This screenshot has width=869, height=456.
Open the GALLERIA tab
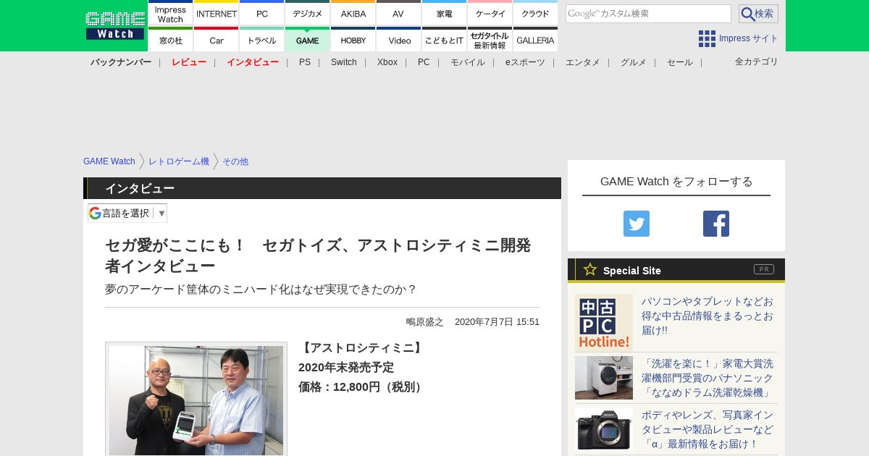(x=535, y=39)
